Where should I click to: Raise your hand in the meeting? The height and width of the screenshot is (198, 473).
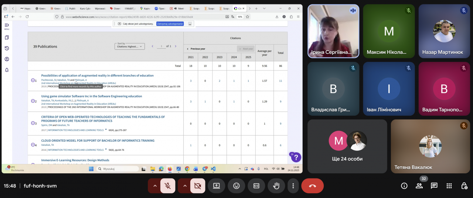pos(276,186)
